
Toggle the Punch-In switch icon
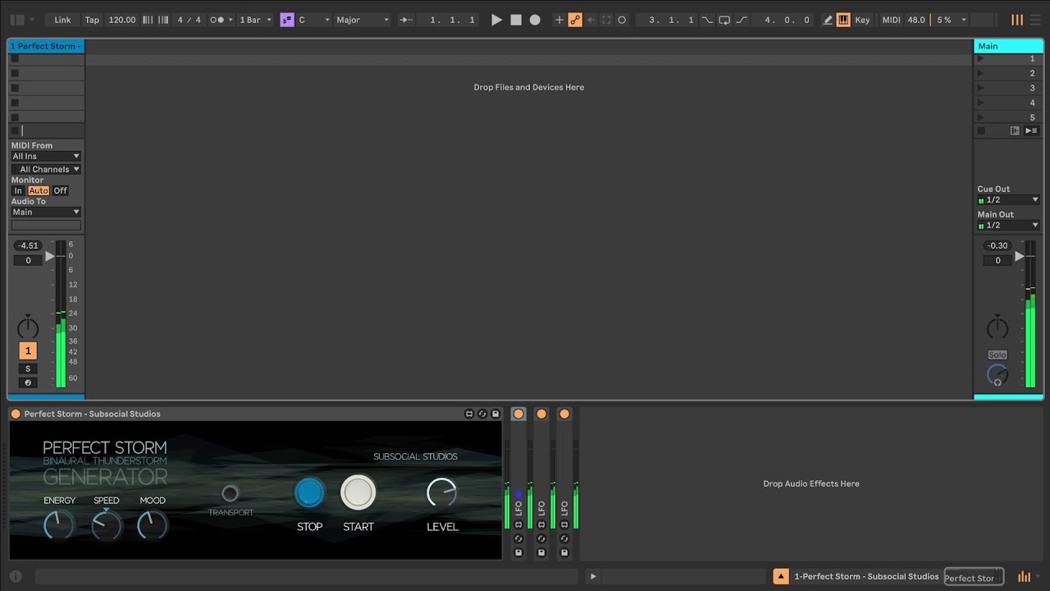coord(707,20)
